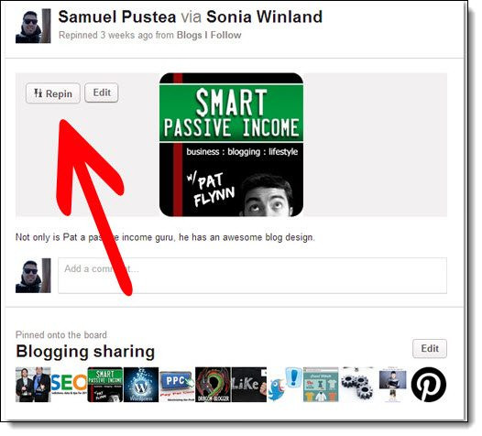Open Sonia Winland's profile link
The image size is (482, 436).
264,16
